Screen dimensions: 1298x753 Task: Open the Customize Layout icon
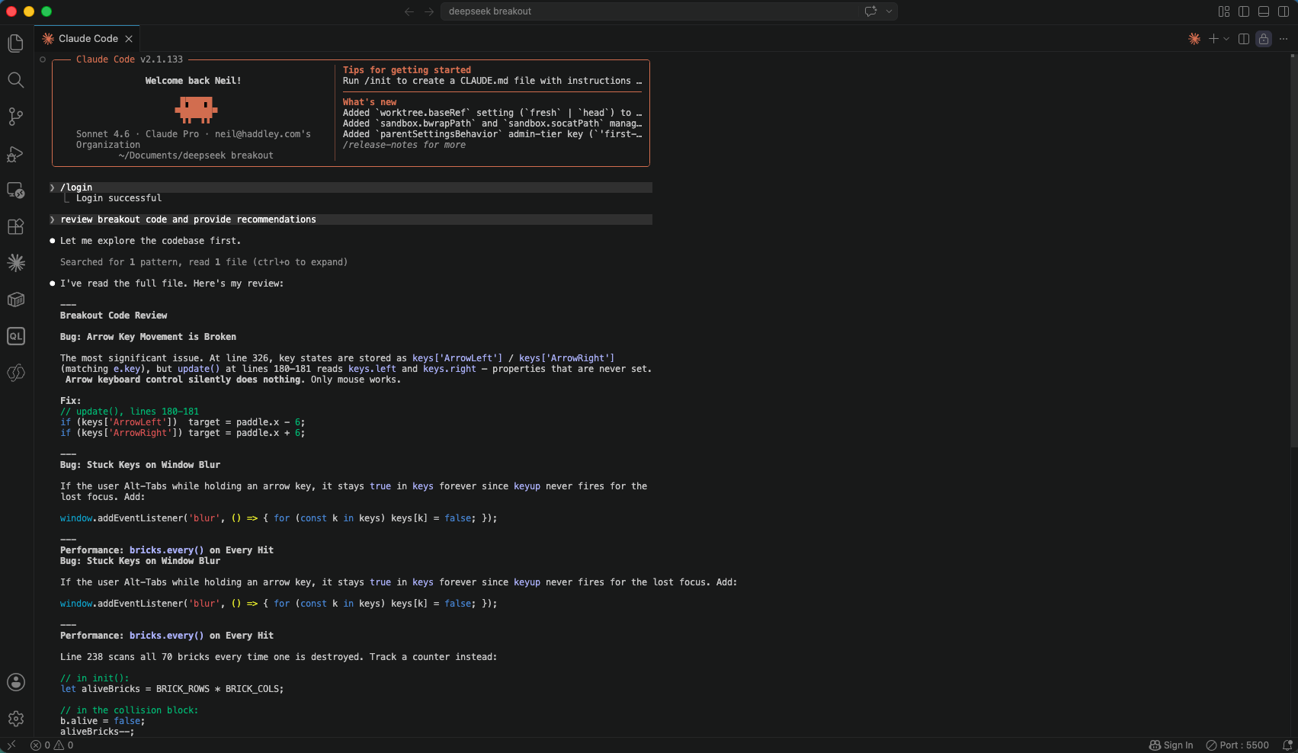(x=1224, y=11)
